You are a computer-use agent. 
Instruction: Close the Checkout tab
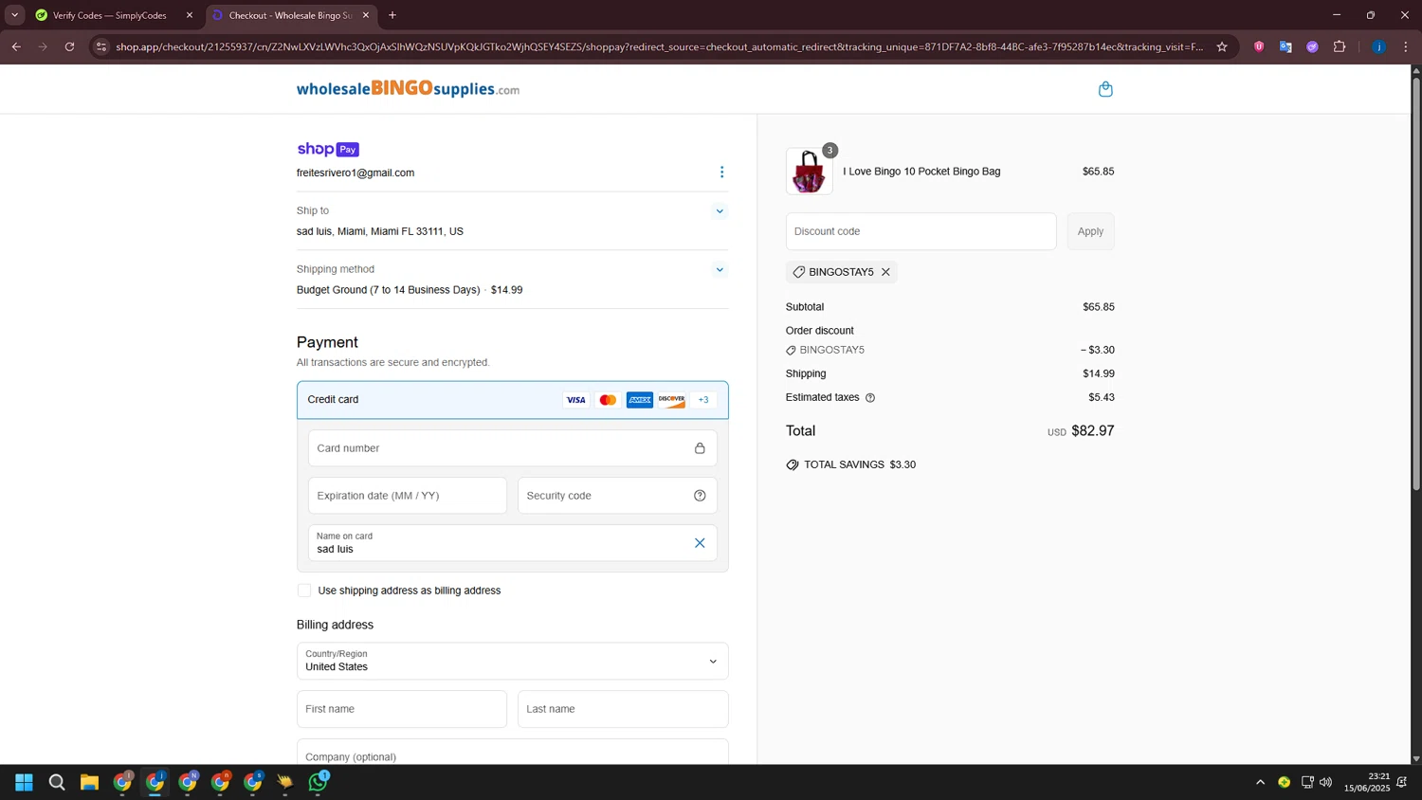[x=366, y=15]
